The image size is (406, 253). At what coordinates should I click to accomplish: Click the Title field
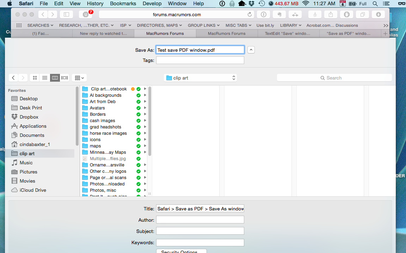tap(200, 209)
